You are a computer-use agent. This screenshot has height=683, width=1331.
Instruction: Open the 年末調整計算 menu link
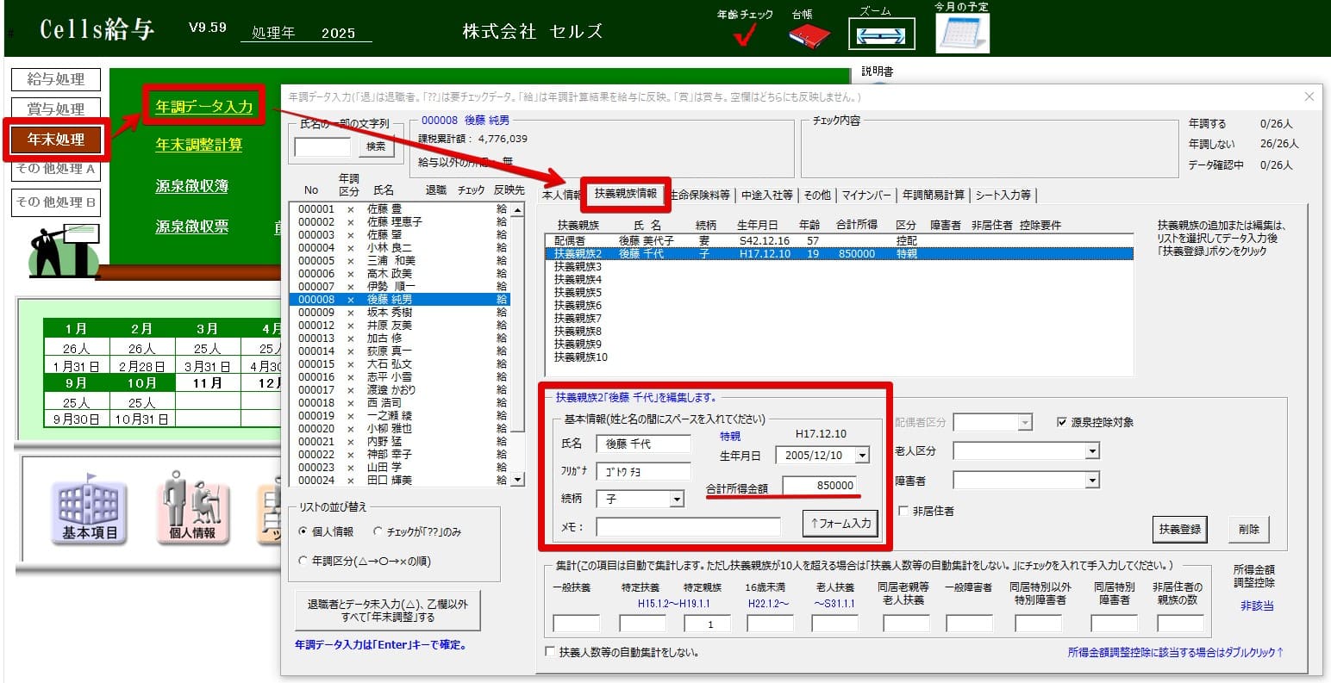198,146
